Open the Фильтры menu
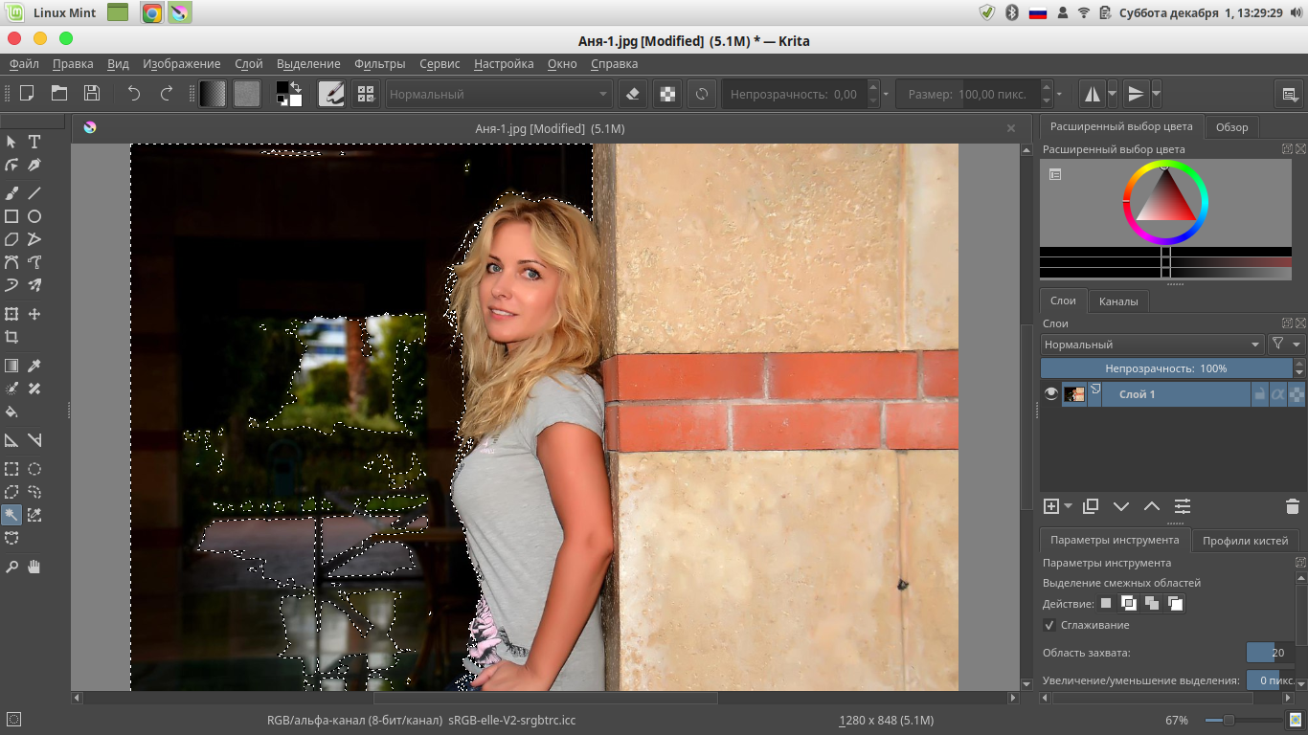The width and height of the screenshot is (1308, 735). (379, 64)
